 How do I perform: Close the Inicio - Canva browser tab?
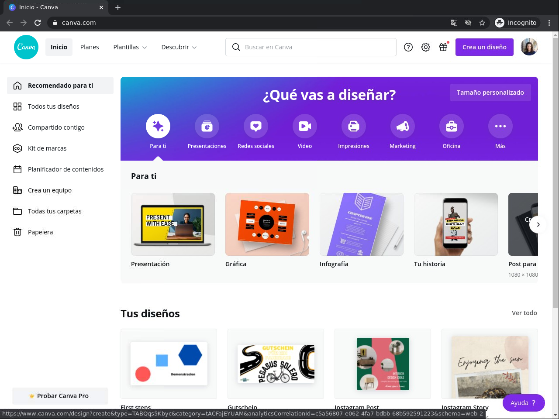(101, 7)
